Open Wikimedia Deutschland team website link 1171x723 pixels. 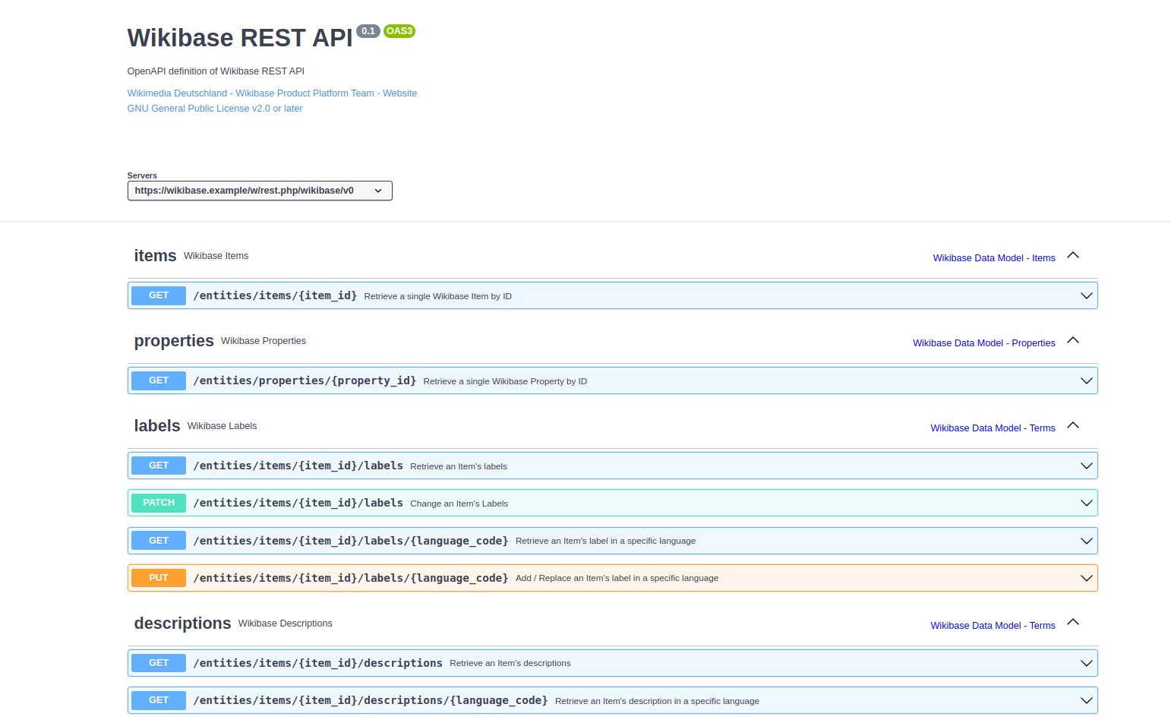coord(272,93)
